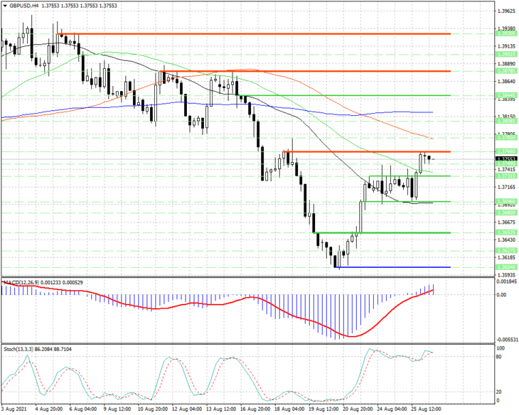The width and height of the screenshot is (519, 415).
Task: Click the 1.39625 price scale label
Action: (506, 11)
